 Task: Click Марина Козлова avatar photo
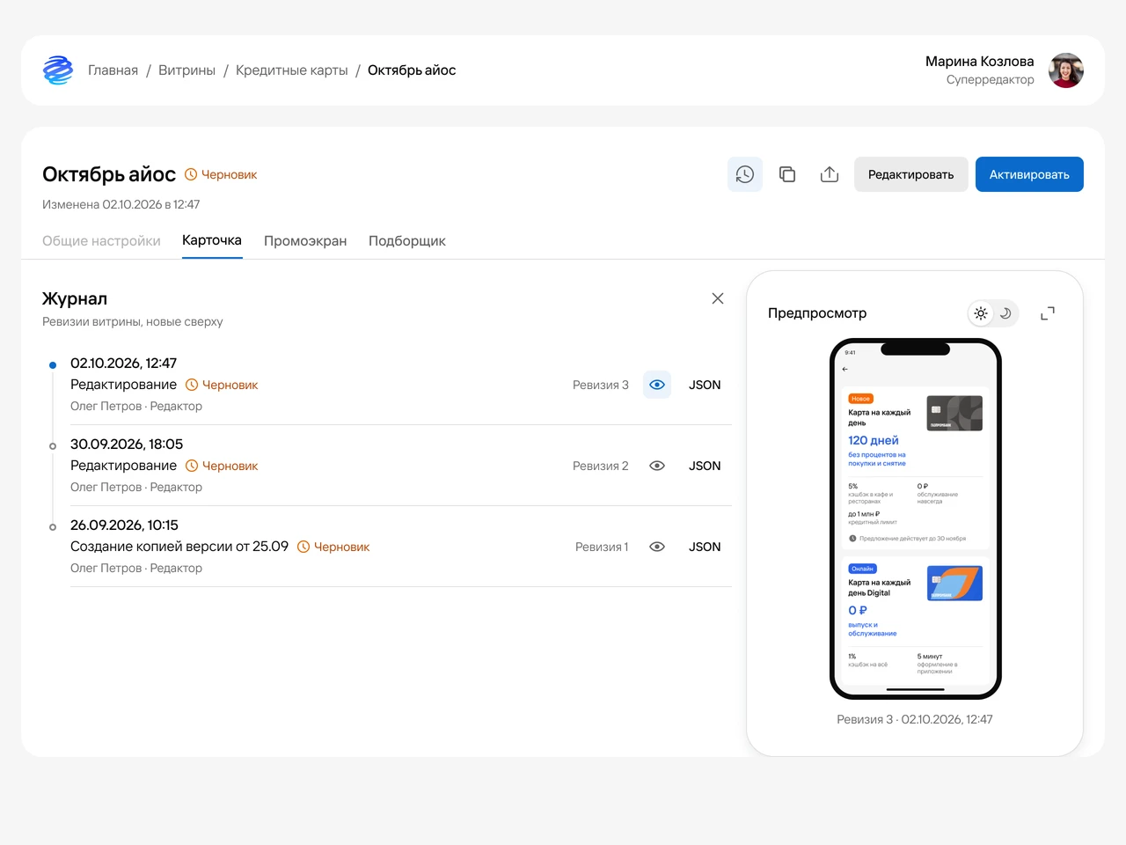tap(1066, 70)
